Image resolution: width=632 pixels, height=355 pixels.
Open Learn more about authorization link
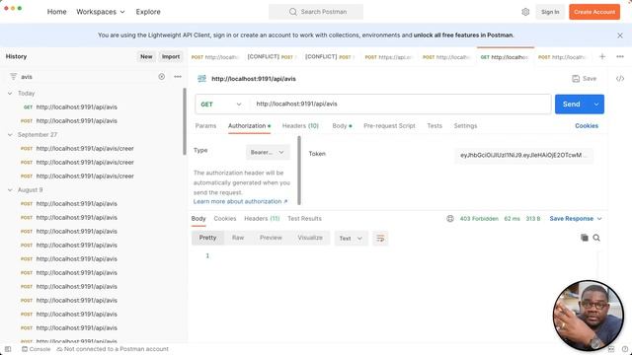(240, 201)
